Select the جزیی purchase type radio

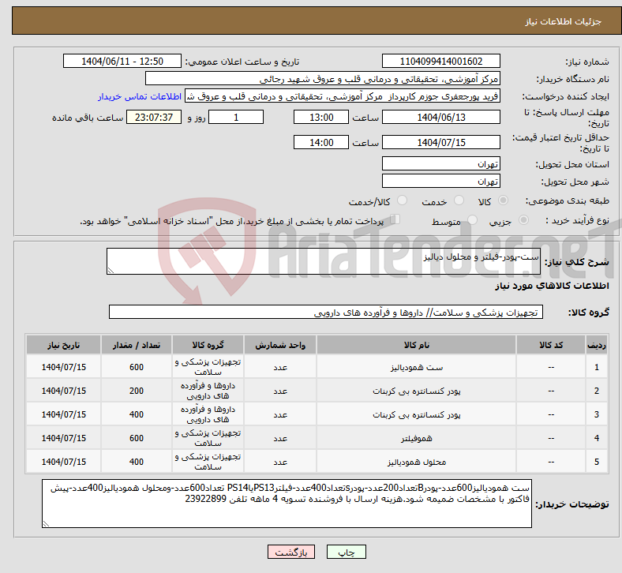(x=523, y=220)
